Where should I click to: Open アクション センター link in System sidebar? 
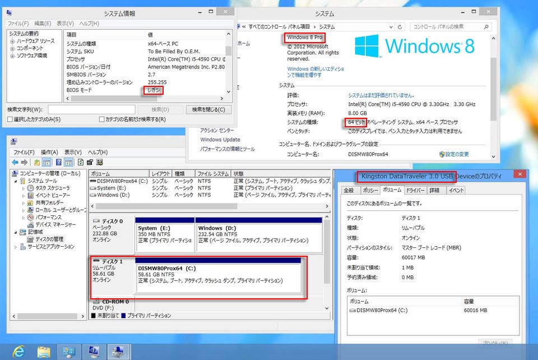pyautogui.click(x=217, y=131)
